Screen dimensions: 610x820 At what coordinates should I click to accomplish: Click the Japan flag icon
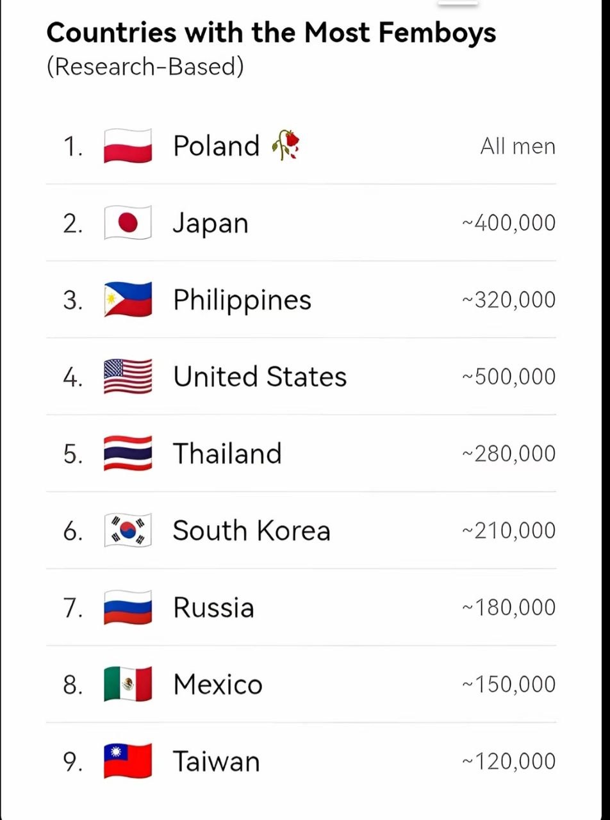click(x=128, y=223)
